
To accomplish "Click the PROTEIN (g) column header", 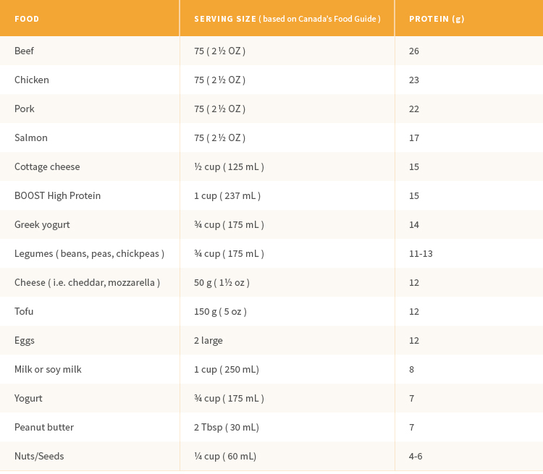I will coord(437,19).
